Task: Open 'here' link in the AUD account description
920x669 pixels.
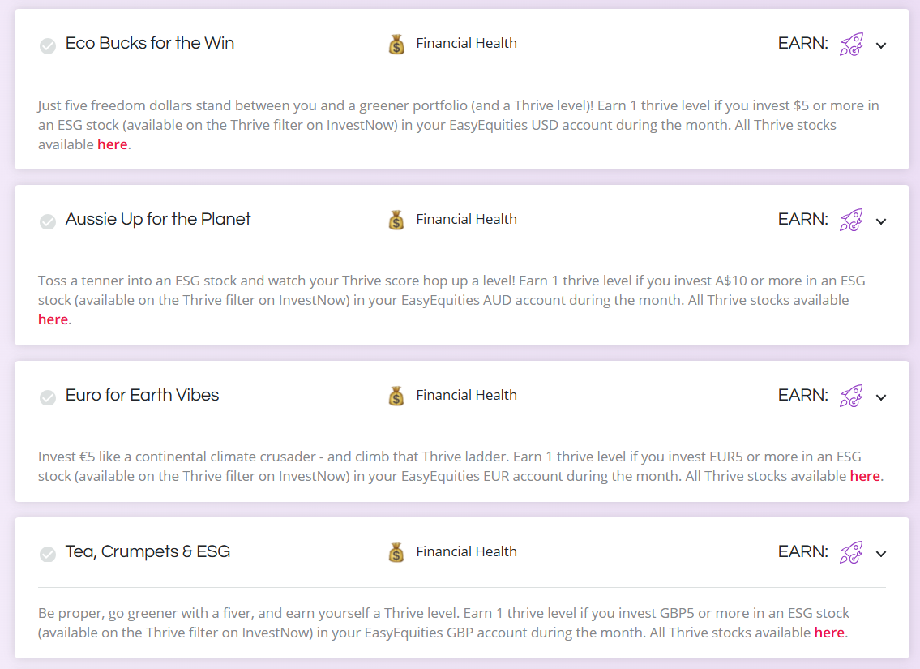Action: (x=53, y=319)
